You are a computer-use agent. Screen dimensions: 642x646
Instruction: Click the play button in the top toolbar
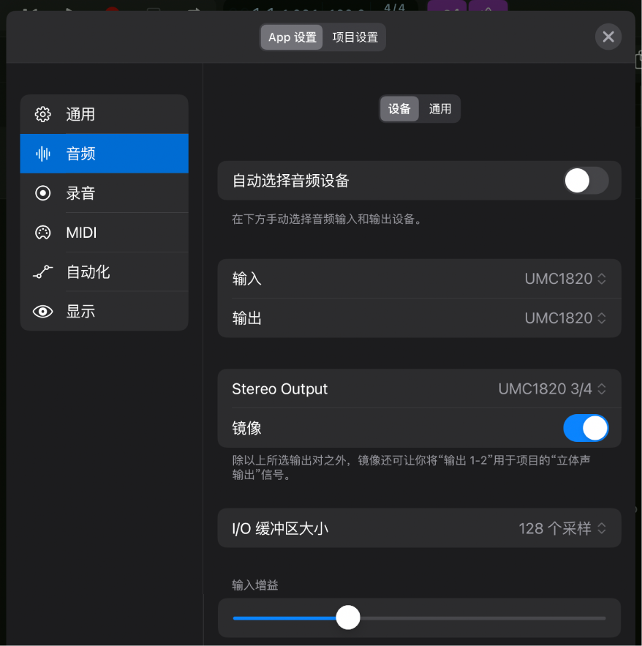click(68, 7)
